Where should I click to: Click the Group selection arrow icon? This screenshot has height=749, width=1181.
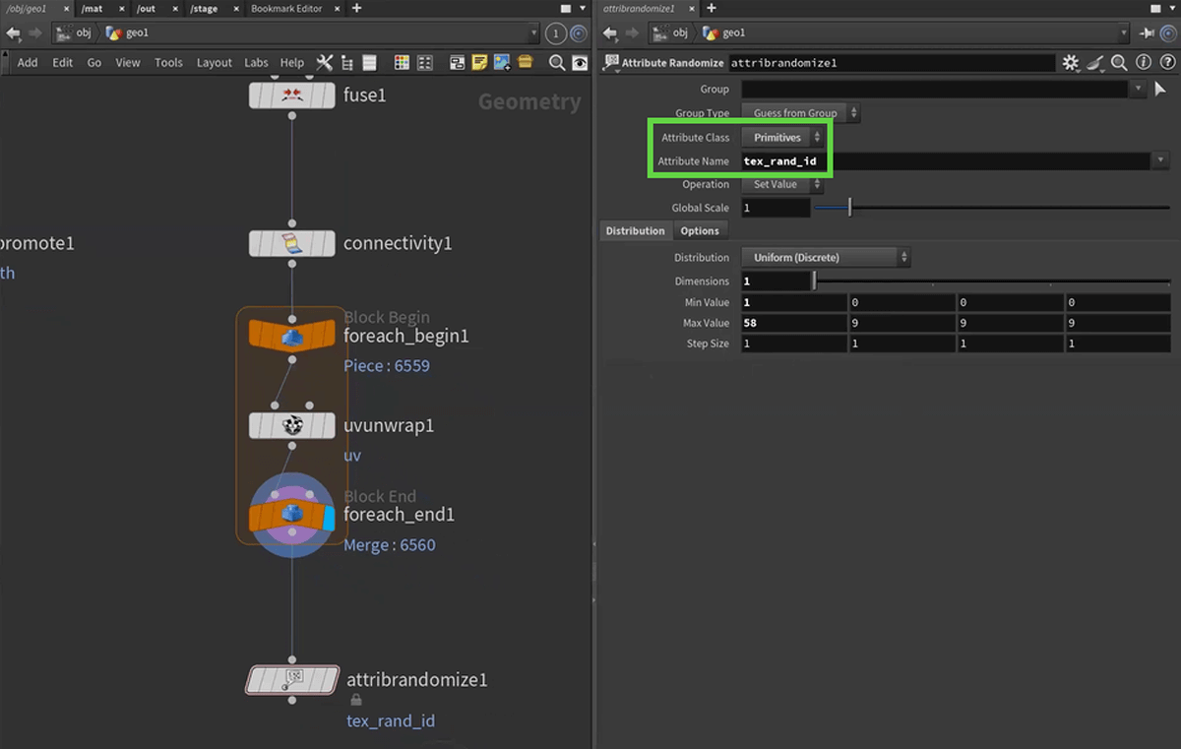pyautogui.click(x=1159, y=89)
